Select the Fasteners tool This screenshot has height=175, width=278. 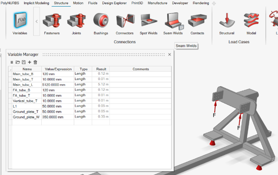(52, 21)
